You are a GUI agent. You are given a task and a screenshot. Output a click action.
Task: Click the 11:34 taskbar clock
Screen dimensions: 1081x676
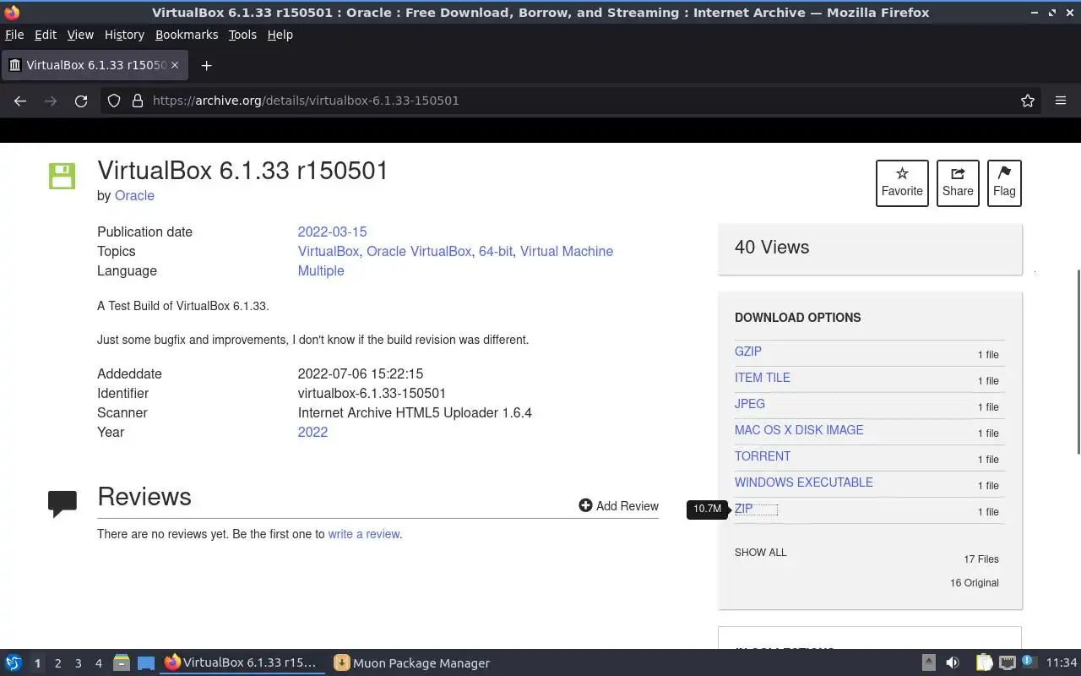[x=1062, y=663]
